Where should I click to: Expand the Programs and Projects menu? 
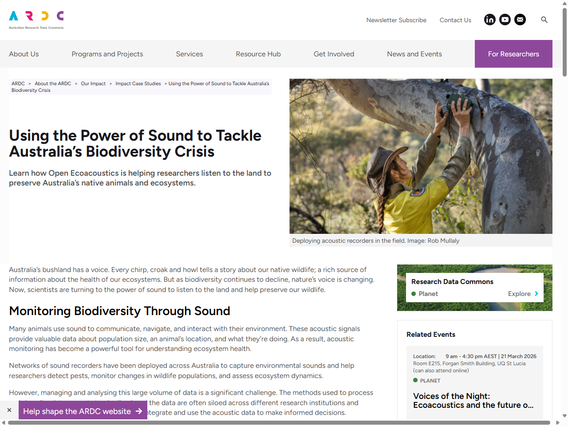[107, 54]
